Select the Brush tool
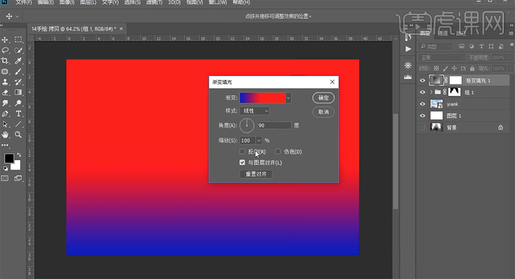This screenshot has height=279, width=515. (18, 71)
